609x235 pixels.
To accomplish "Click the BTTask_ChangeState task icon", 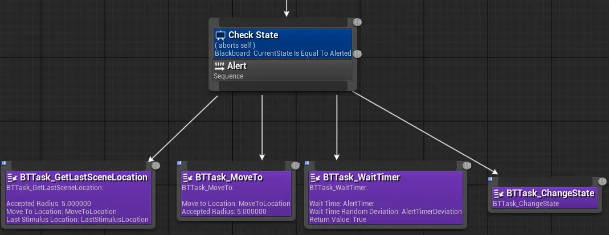I will pyautogui.click(x=498, y=193).
